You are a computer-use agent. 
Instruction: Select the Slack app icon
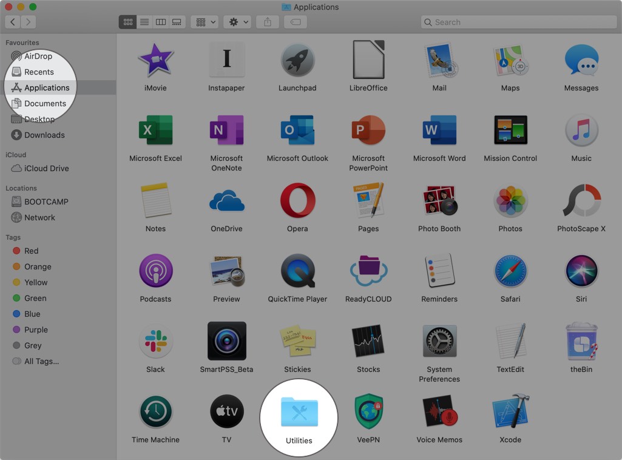pos(155,341)
